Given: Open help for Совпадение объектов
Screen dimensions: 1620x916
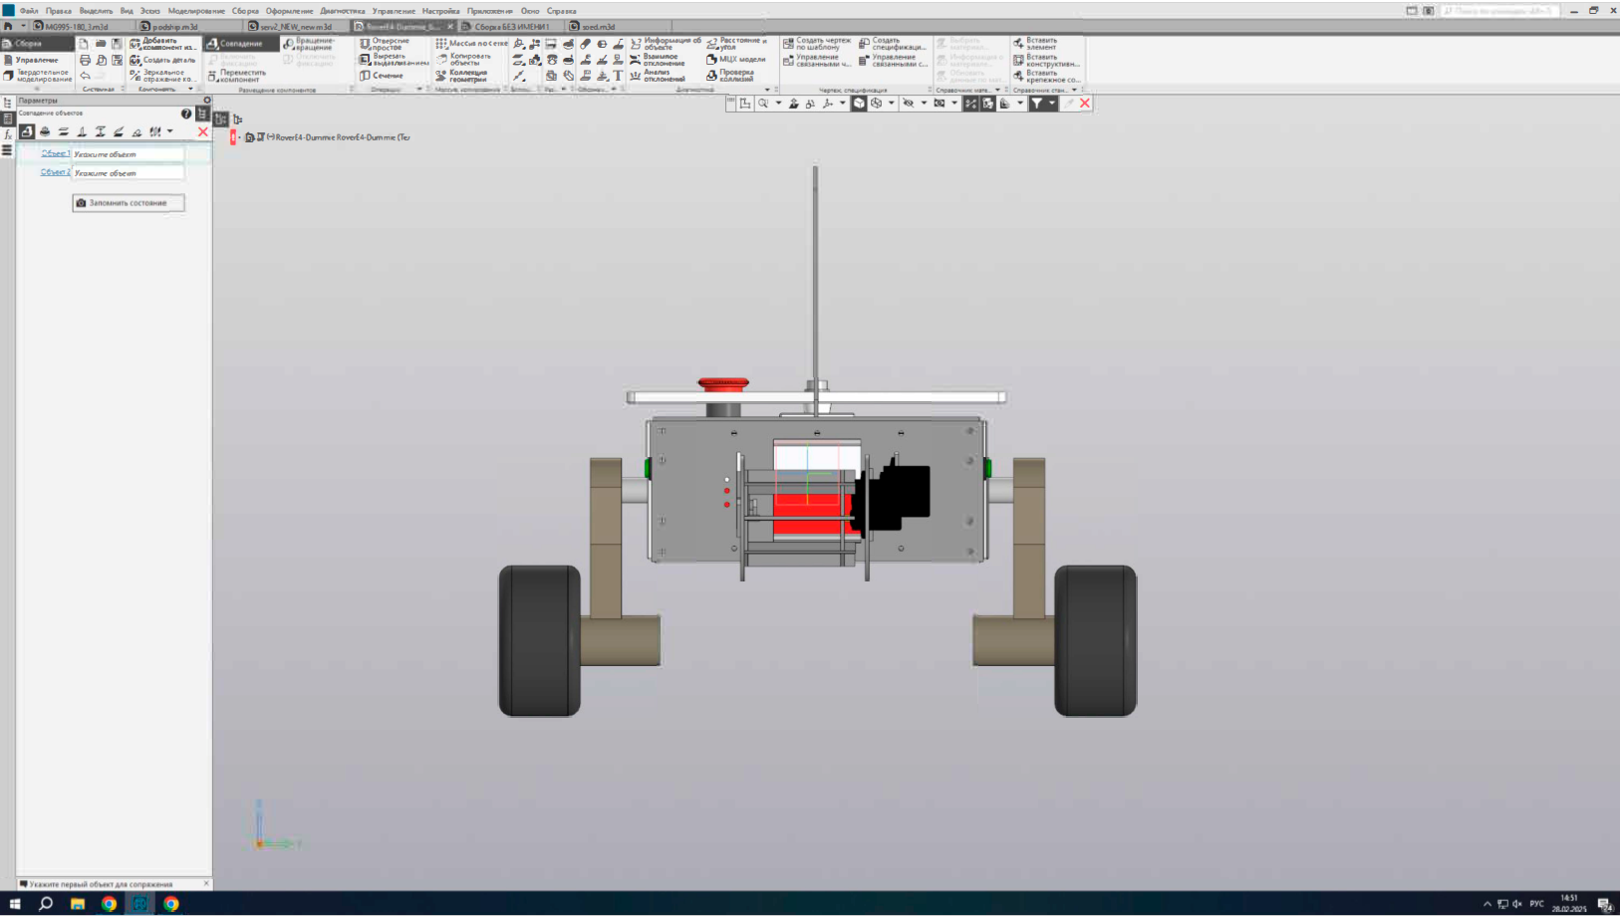Looking at the screenshot, I should tap(186, 114).
